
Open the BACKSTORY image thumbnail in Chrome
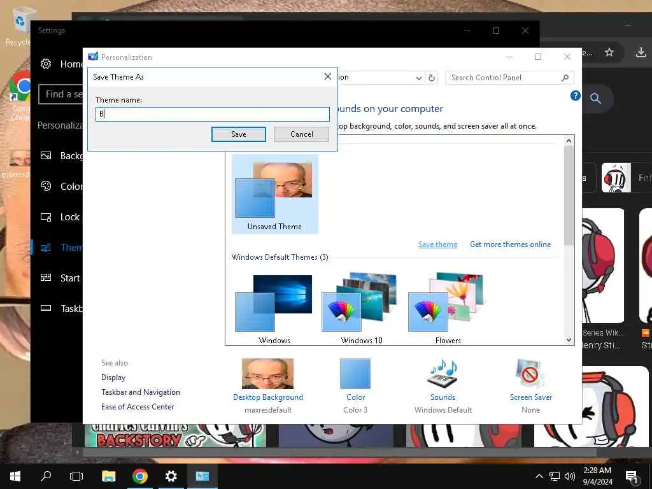click(x=175, y=436)
